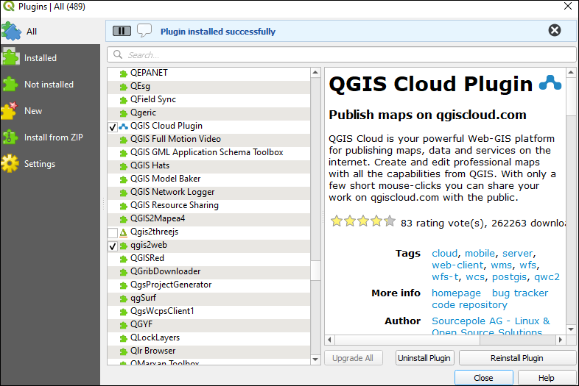Open the New plugins tab
The width and height of the screenshot is (579, 386).
[50, 111]
